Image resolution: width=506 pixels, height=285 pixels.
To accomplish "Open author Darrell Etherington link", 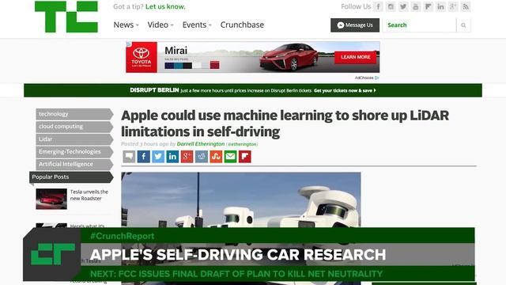I will point(200,144).
